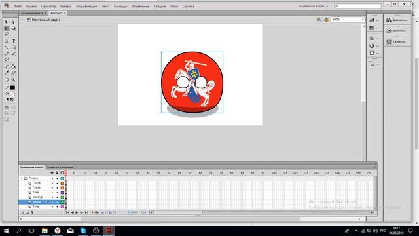Select the Free Transform tool

pos(7,28)
